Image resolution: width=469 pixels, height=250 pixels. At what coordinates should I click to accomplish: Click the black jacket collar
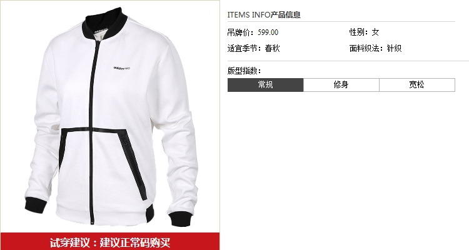tap(104, 24)
